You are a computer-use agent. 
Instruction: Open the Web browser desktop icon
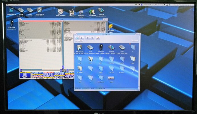click(x=60, y=12)
